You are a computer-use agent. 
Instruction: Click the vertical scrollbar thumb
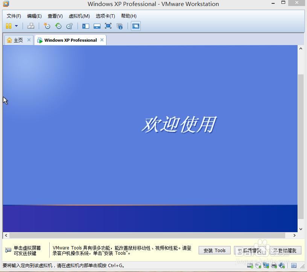pyautogui.click(x=301, y=147)
